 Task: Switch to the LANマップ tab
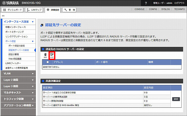click(34, 10)
